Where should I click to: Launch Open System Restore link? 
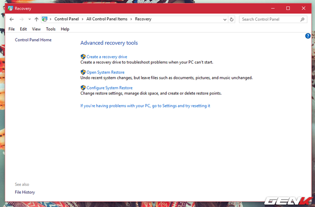105,72
